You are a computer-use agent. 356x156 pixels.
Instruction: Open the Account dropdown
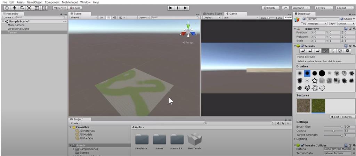301,8
